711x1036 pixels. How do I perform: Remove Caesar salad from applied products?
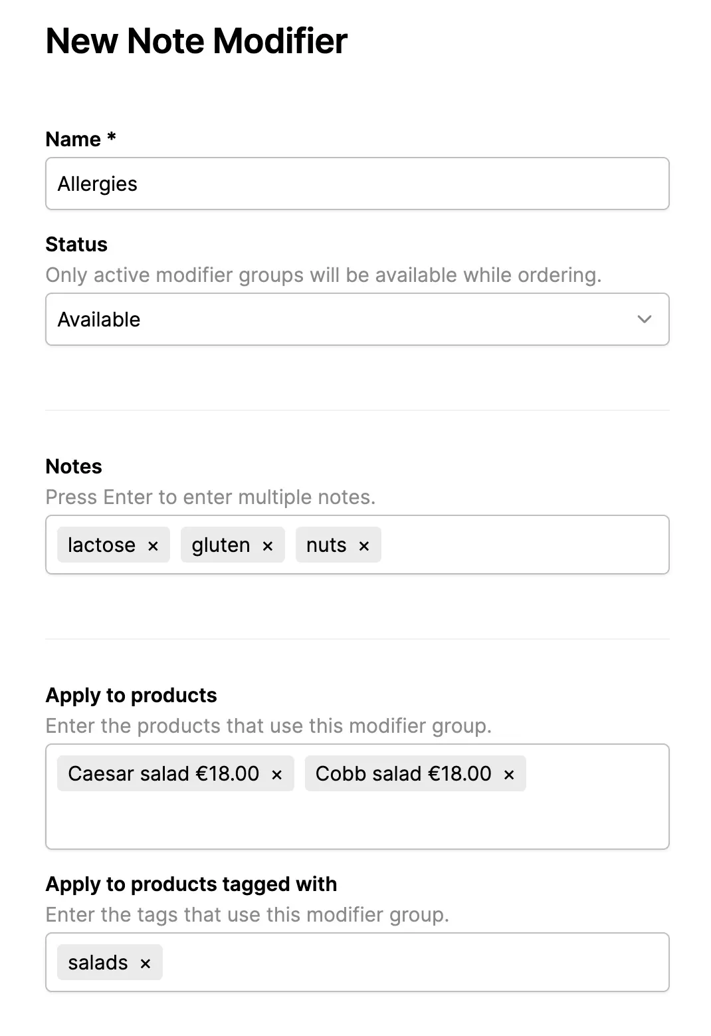click(277, 773)
